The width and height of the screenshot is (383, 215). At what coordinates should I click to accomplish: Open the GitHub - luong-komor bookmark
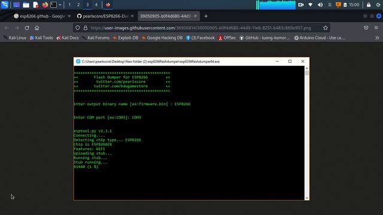(x=265, y=38)
